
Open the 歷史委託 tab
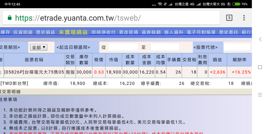pyautogui.click(x=229, y=32)
